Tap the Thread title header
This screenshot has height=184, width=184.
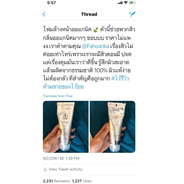(89, 14)
